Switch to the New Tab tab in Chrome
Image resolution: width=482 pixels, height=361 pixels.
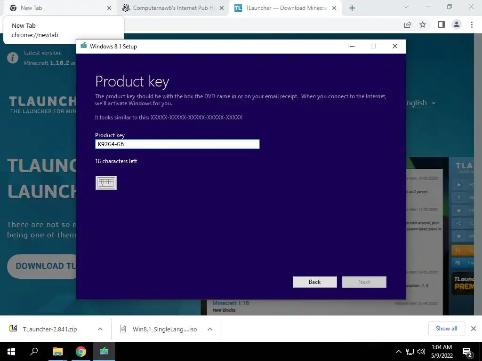[x=58, y=8]
